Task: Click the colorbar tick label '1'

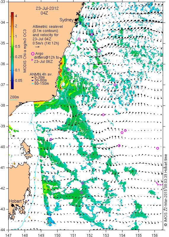Action: (16, 36)
